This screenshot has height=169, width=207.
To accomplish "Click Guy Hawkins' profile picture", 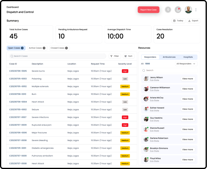I will [x=146, y=119].
